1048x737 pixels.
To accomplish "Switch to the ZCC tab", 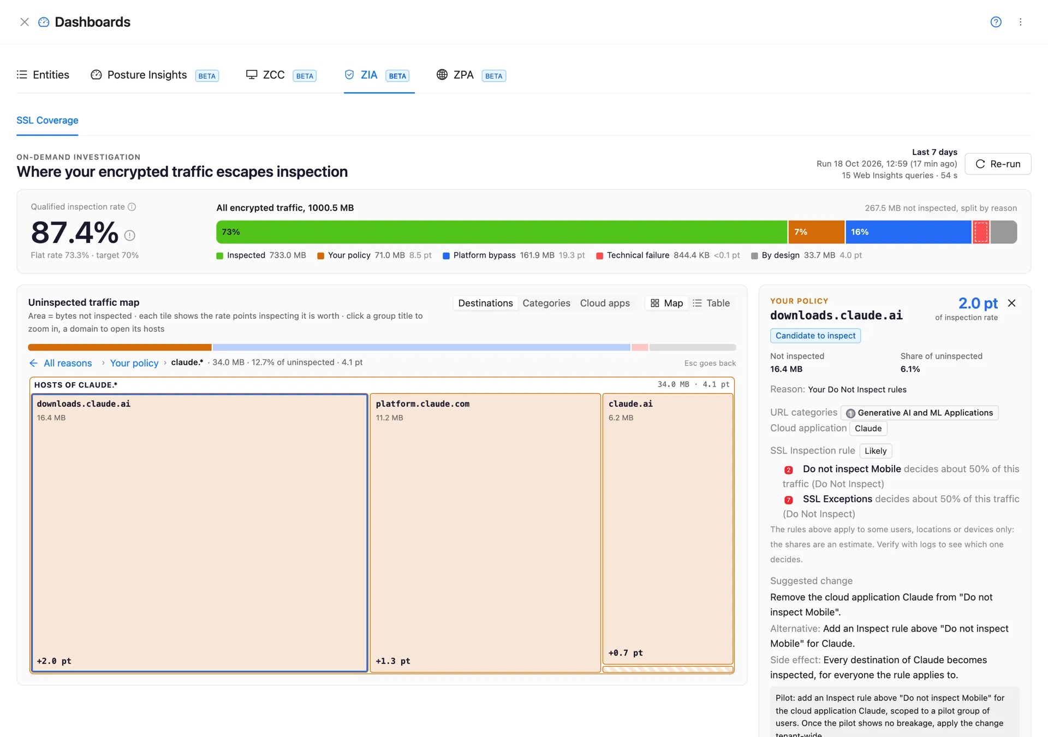I will (281, 75).
